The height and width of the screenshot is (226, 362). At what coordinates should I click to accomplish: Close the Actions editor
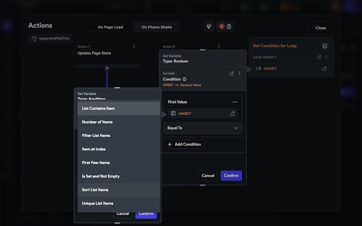320,28
